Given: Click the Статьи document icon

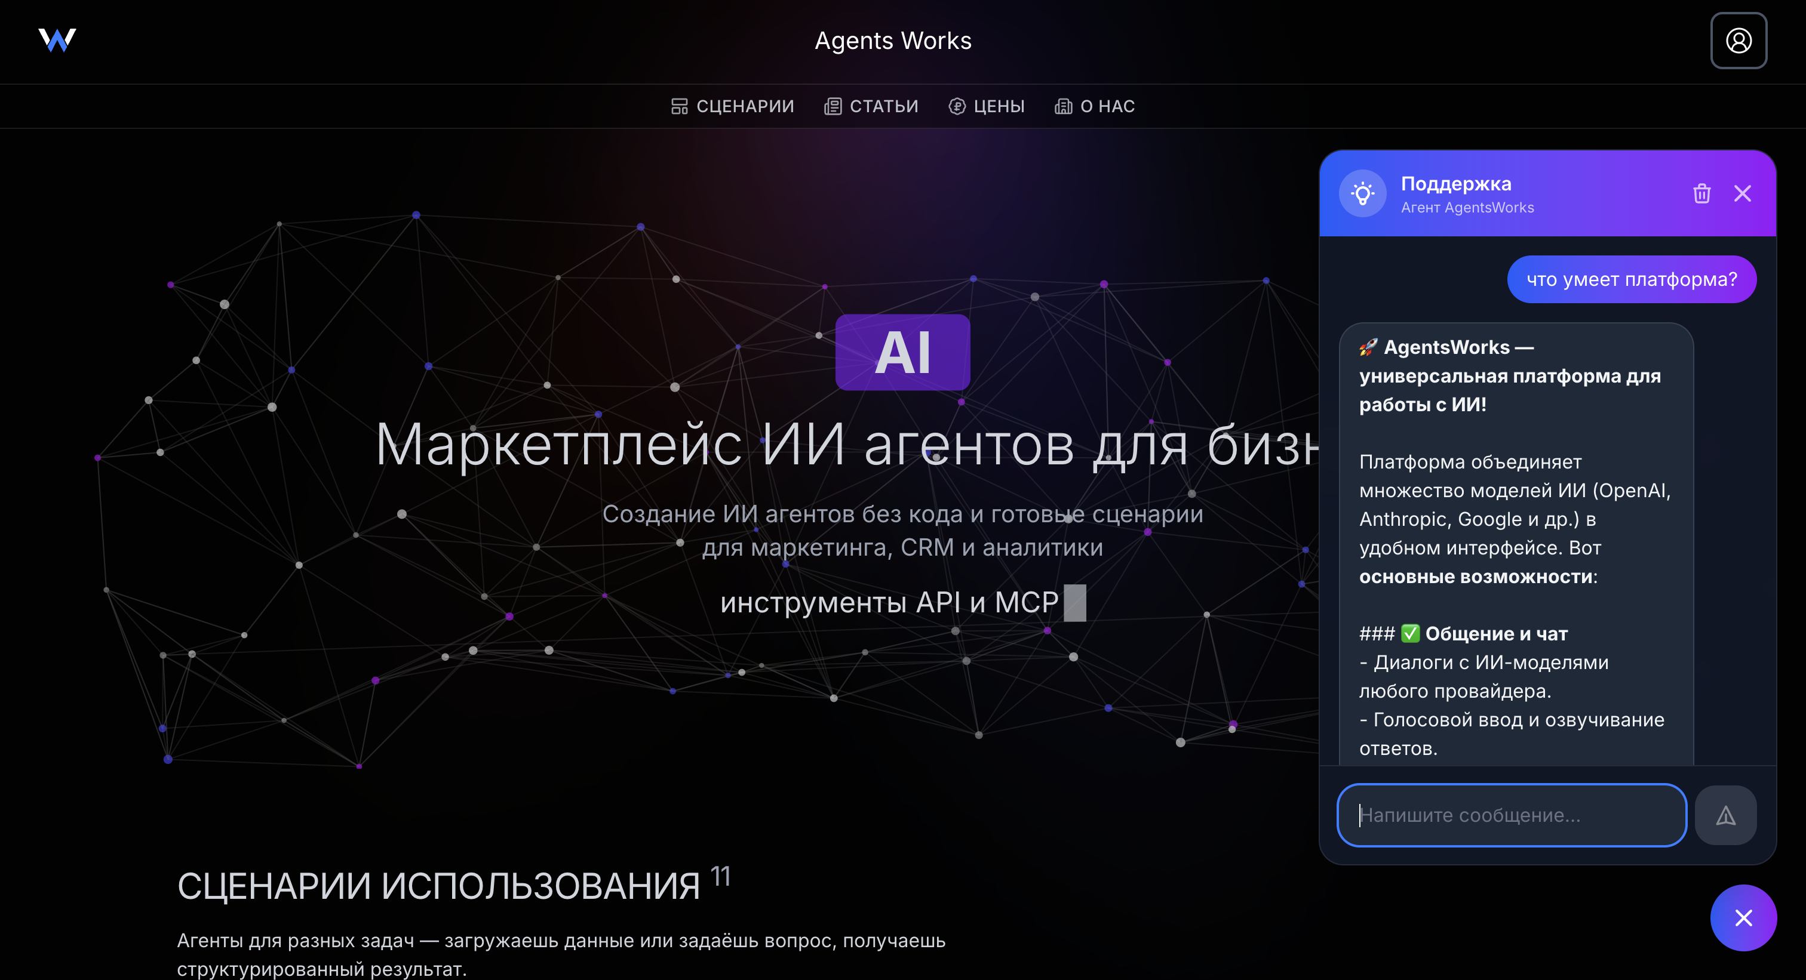Looking at the screenshot, I should [832, 106].
